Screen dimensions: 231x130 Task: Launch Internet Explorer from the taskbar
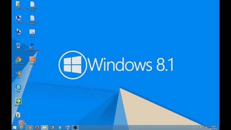[x=22, y=127]
